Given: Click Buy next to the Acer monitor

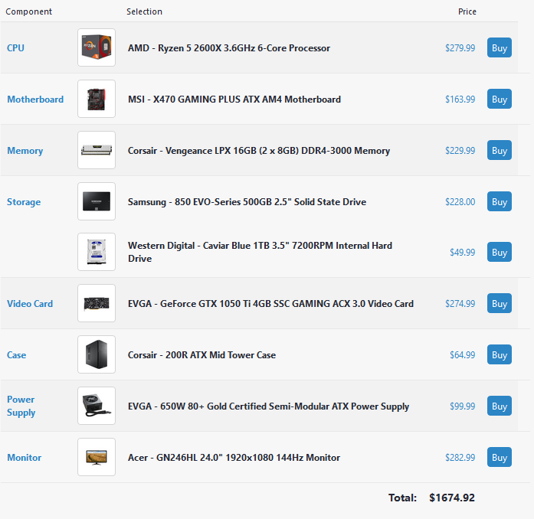Looking at the screenshot, I should coord(499,457).
